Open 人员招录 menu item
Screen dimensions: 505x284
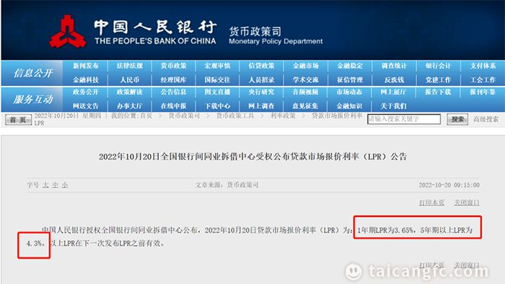261,80
